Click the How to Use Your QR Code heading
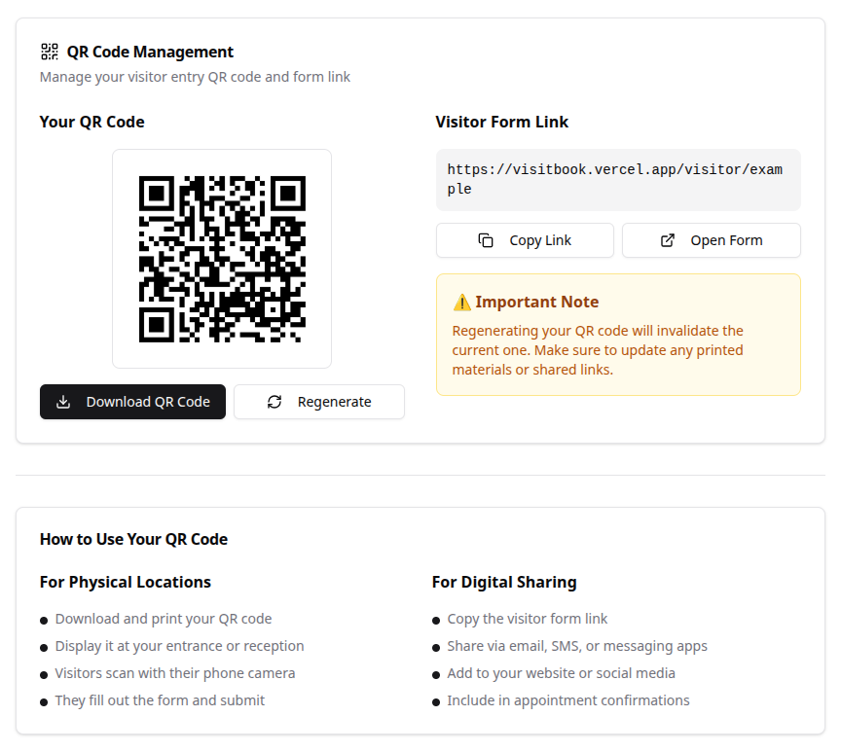Screen dimensions: 841x752 coord(133,539)
